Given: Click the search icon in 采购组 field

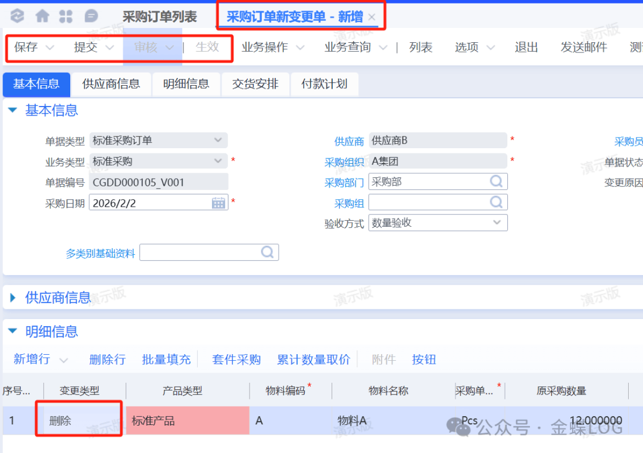Looking at the screenshot, I should click(496, 202).
